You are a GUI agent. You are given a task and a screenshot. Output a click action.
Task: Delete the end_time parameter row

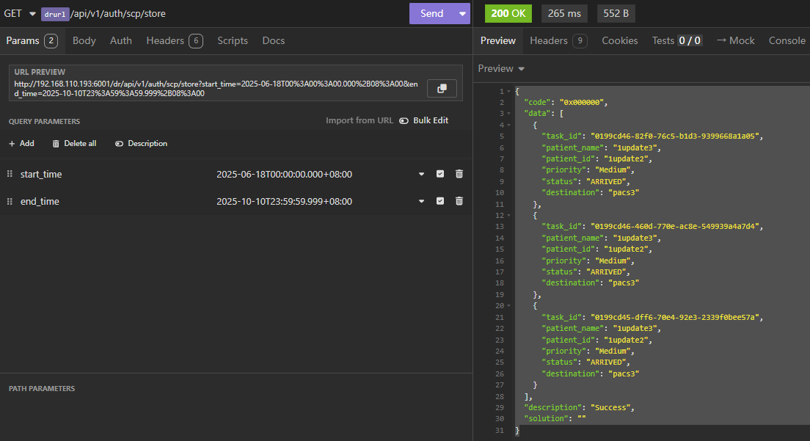pyautogui.click(x=459, y=201)
